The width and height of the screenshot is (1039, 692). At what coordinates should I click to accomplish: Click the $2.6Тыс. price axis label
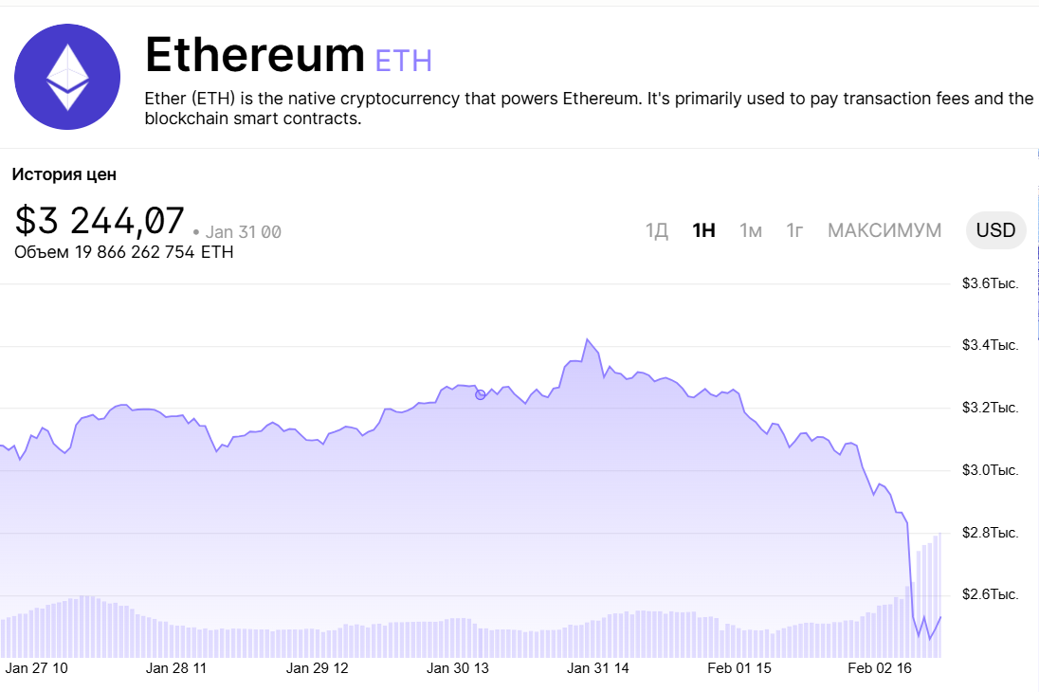pyautogui.click(x=990, y=595)
